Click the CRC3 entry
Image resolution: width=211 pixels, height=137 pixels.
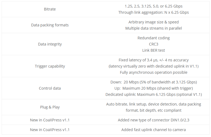coord(154,44)
